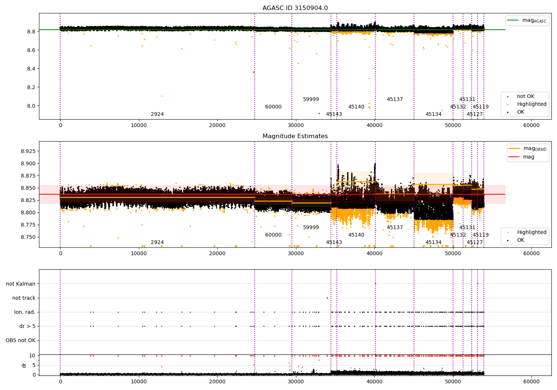557x390 pixels.
Task: Click the 8.925 y-axis tick label
Action: (x=28, y=151)
